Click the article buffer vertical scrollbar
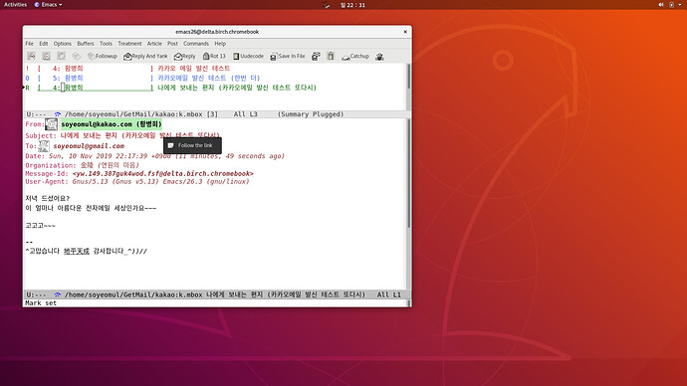Image resolution: width=687 pixels, height=386 pixels. click(408, 204)
